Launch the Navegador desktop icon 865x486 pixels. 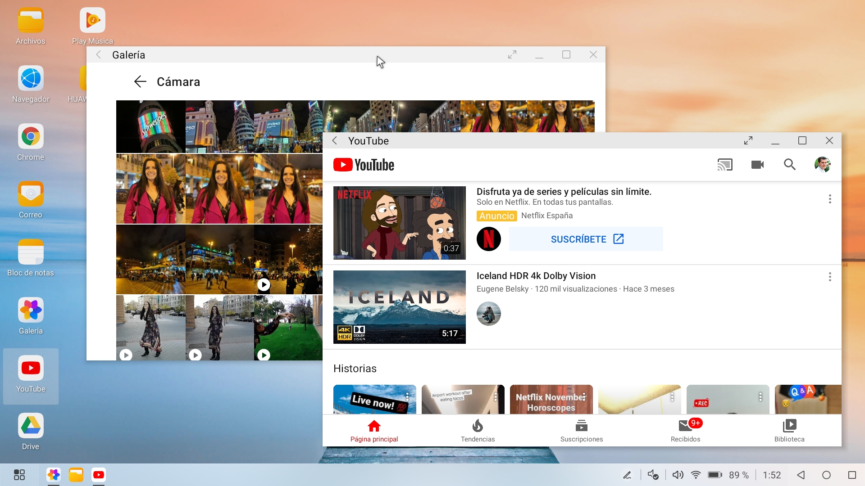coord(31,85)
